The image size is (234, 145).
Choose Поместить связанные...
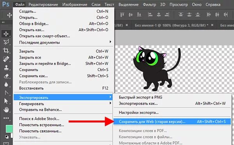pos(63,131)
